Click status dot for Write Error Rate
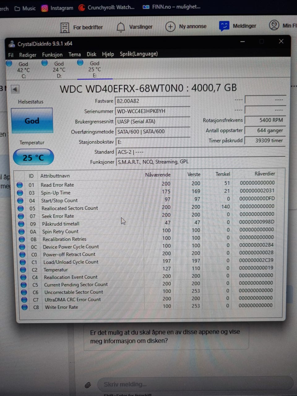This screenshot has height=396, width=297. tap(24, 307)
